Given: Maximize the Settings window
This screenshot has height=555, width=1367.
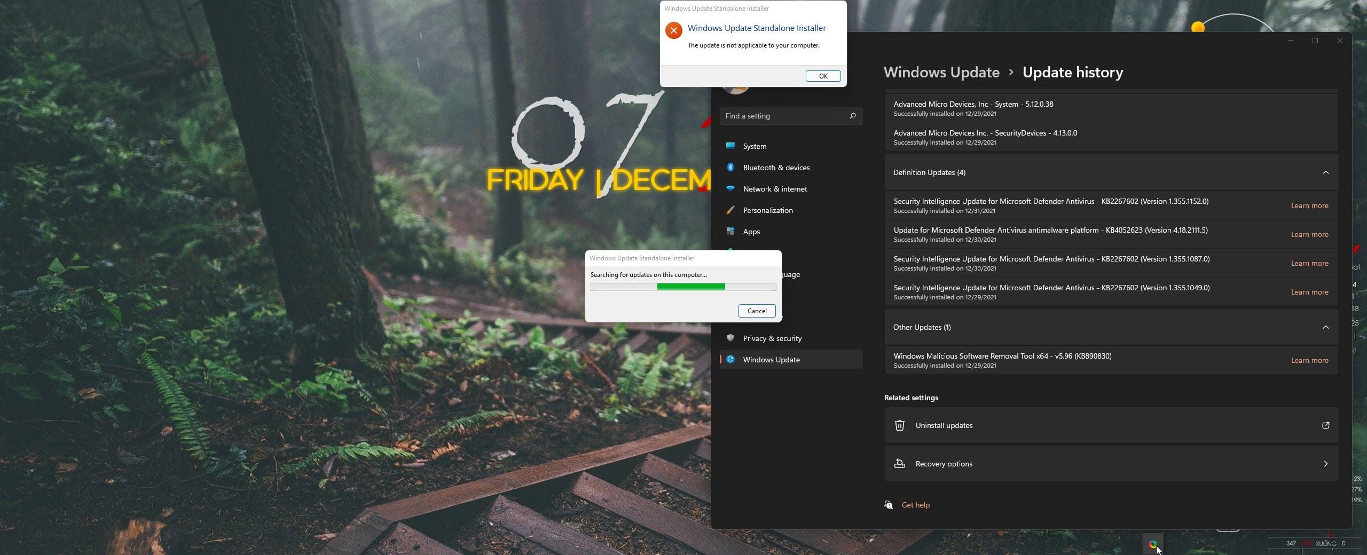Looking at the screenshot, I should (1315, 41).
